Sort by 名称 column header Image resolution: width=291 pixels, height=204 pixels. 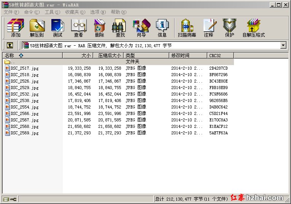point(33,55)
